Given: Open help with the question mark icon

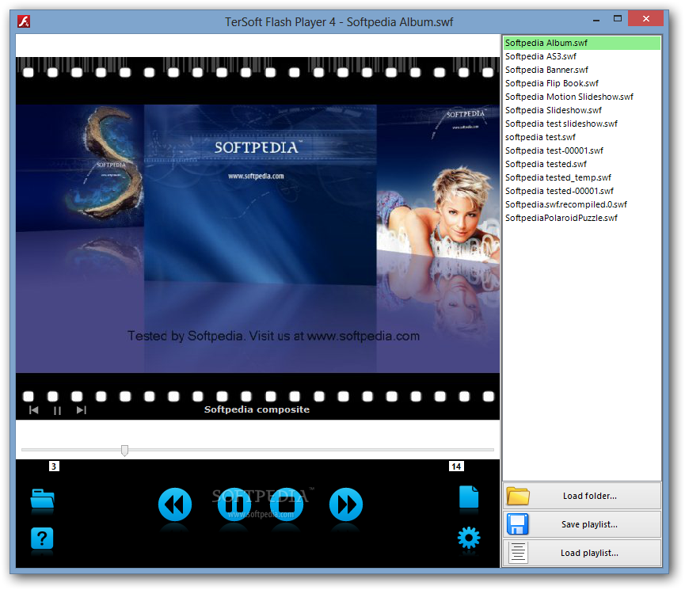Looking at the screenshot, I should point(42,539).
